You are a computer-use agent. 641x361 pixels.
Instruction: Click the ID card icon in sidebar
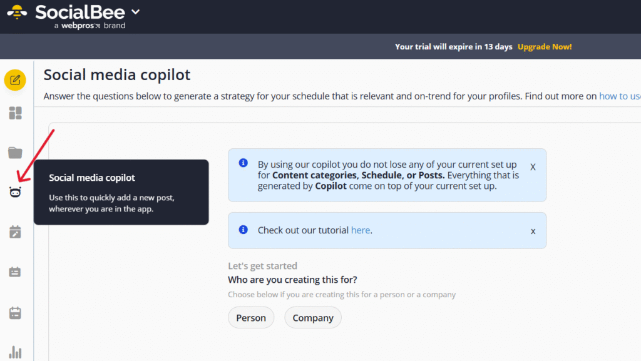pyautogui.click(x=15, y=272)
